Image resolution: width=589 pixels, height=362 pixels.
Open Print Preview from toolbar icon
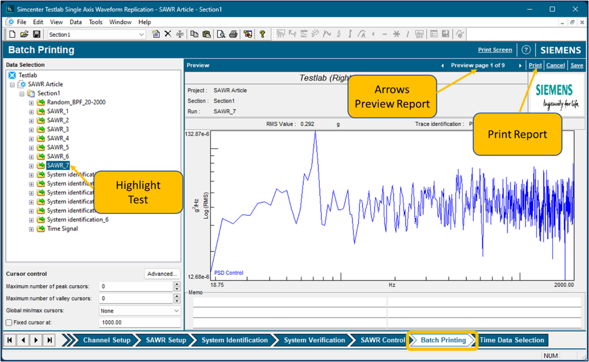(x=221, y=34)
